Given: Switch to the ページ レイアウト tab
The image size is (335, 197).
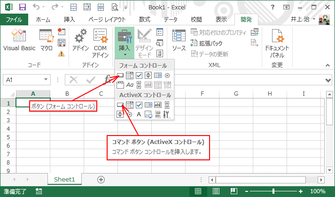Looking at the screenshot, I should click(107, 20).
